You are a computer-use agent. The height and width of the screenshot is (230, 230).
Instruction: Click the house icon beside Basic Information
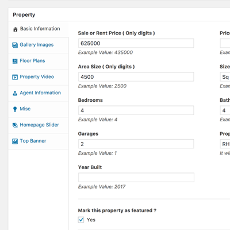pos(15,29)
